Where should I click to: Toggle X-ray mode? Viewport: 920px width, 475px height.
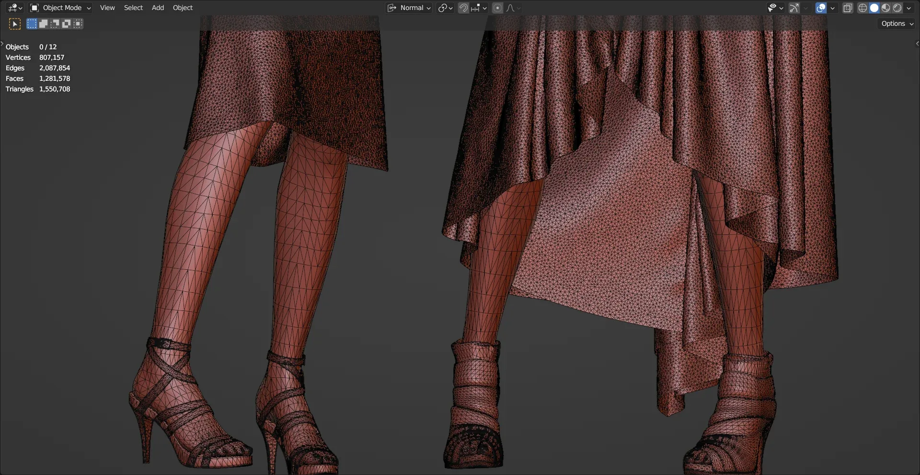tap(848, 8)
